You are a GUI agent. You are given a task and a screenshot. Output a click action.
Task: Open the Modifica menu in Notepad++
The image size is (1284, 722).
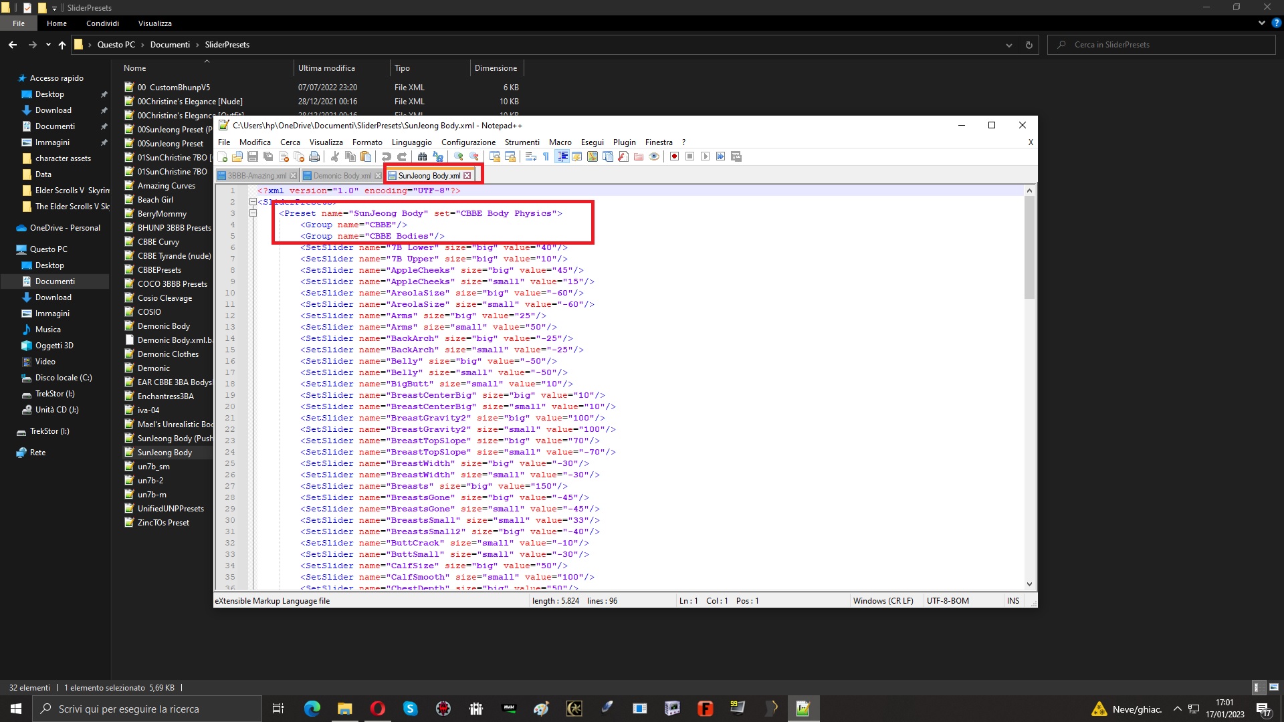click(x=255, y=142)
